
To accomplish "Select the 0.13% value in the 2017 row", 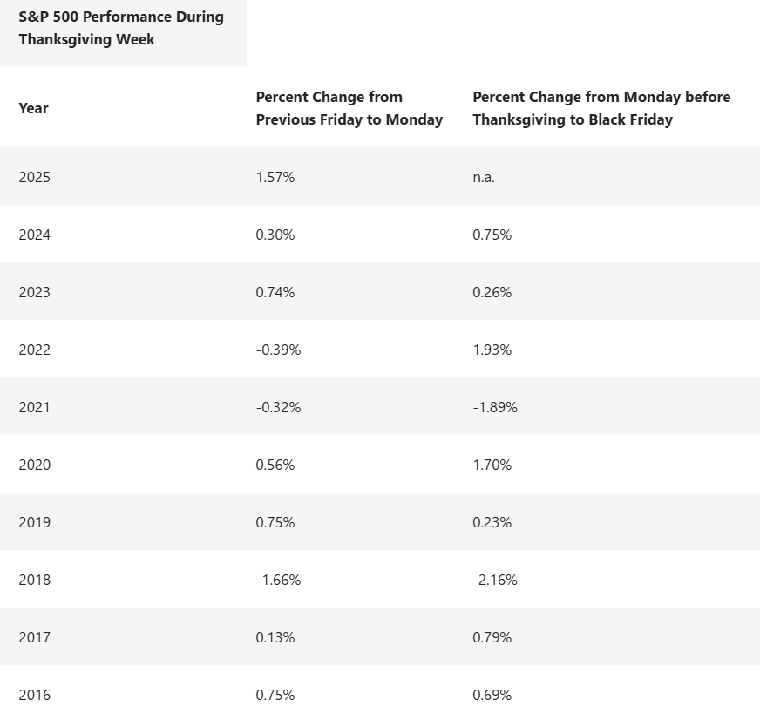I will pos(275,637).
